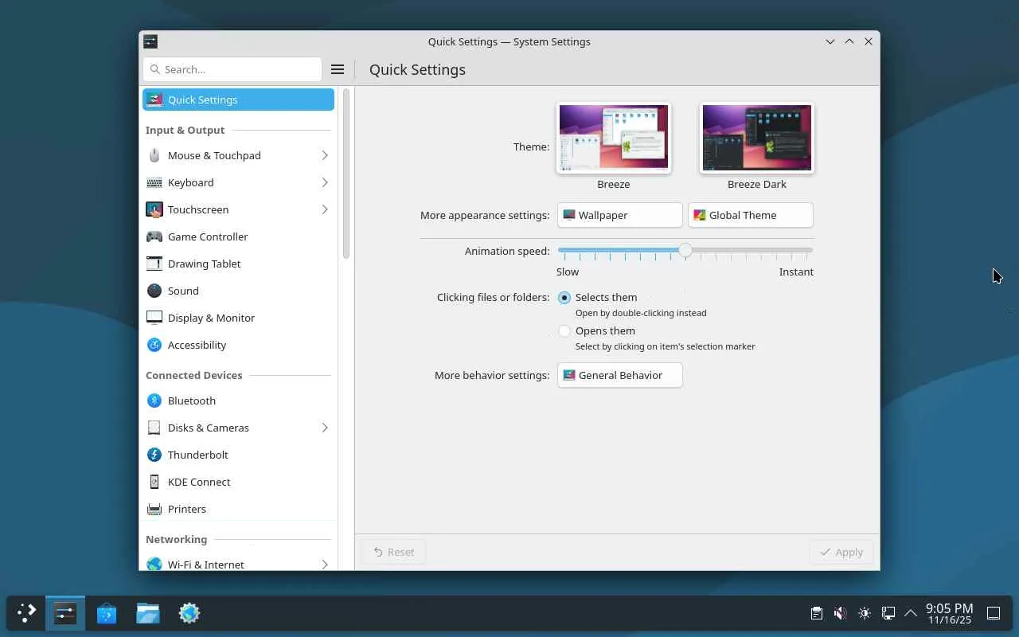1019x637 pixels.
Task: Expand Keyboard submenu arrow
Action: click(x=325, y=182)
